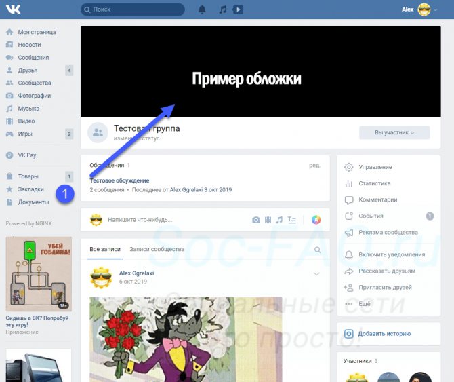Click Добавить историю button
Screen dimensions: 454x382
tap(384, 334)
